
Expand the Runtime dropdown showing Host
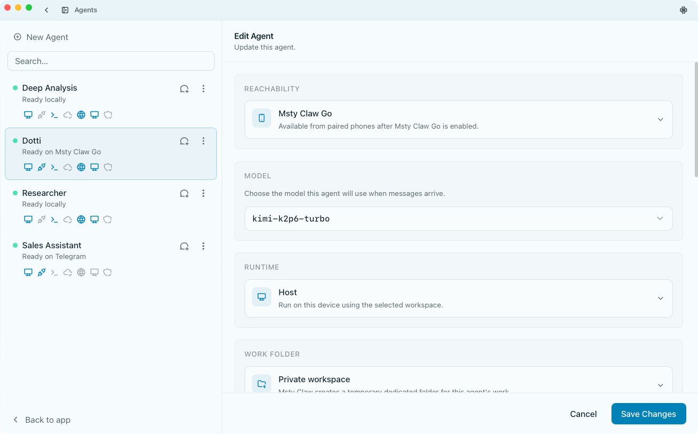458,298
